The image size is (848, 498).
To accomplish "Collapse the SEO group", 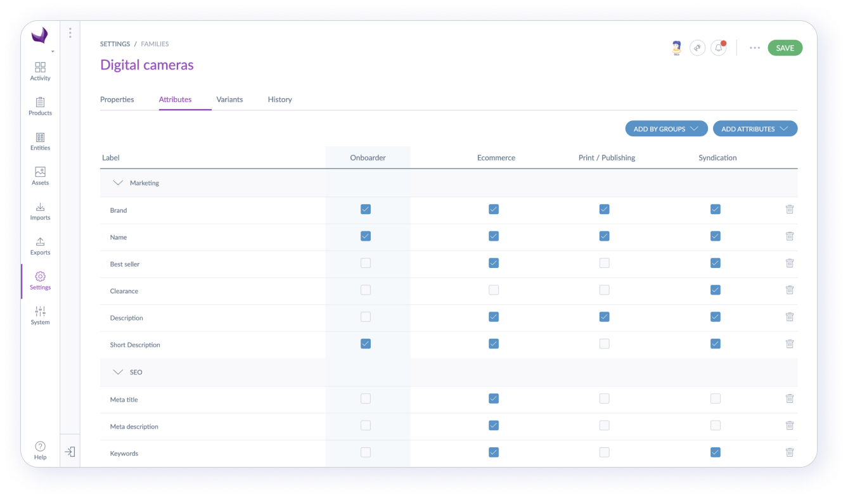I will 118,372.
